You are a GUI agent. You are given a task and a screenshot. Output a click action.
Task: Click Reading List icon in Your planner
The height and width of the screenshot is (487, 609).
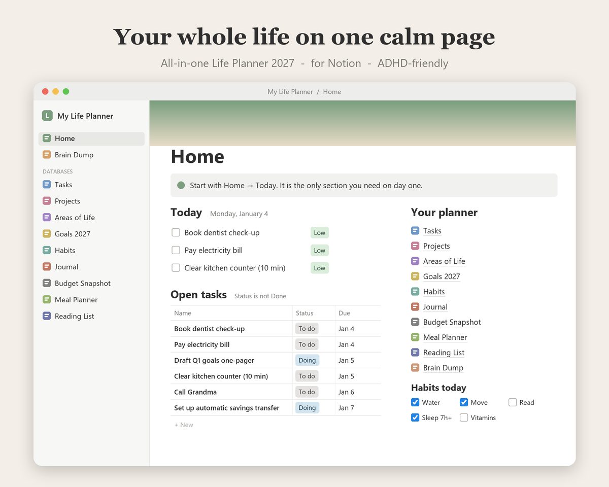[415, 353]
